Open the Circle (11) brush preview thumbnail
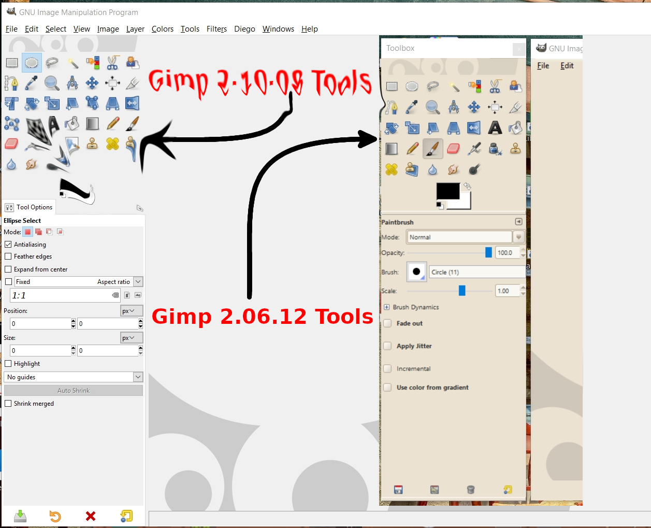The height and width of the screenshot is (528, 651). coord(416,272)
